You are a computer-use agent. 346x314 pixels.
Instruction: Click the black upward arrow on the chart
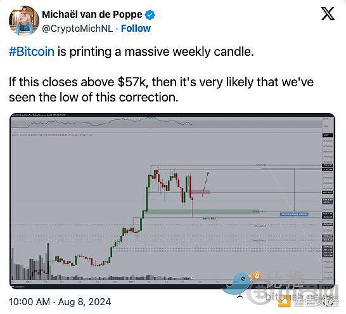pyautogui.click(x=205, y=184)
